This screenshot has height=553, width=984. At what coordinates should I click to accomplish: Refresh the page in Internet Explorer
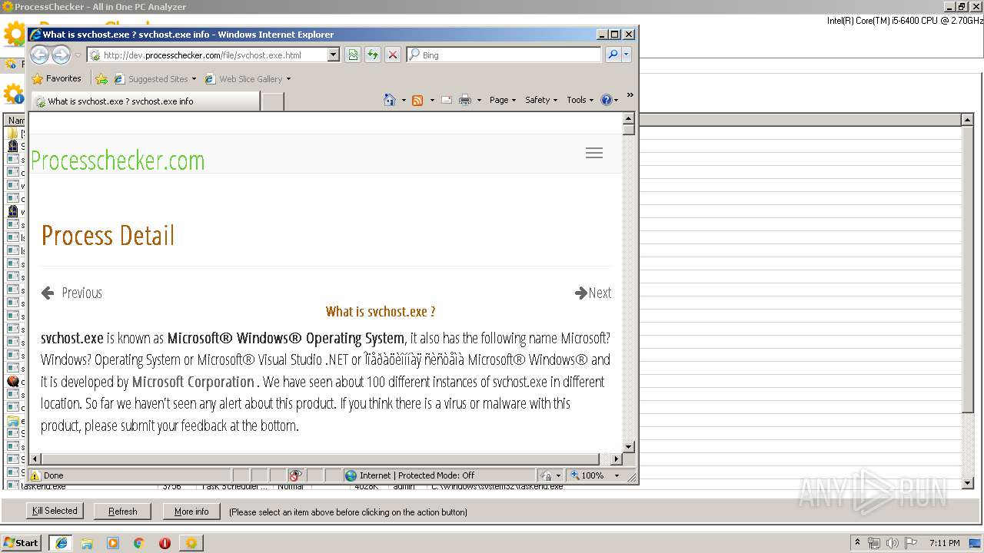(x=373, y=55)
